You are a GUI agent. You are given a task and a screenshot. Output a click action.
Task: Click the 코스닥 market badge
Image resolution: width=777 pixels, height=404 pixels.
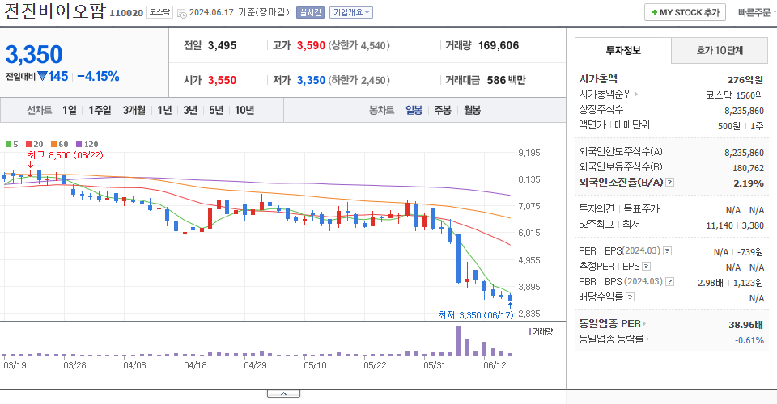tap(159, 12)
